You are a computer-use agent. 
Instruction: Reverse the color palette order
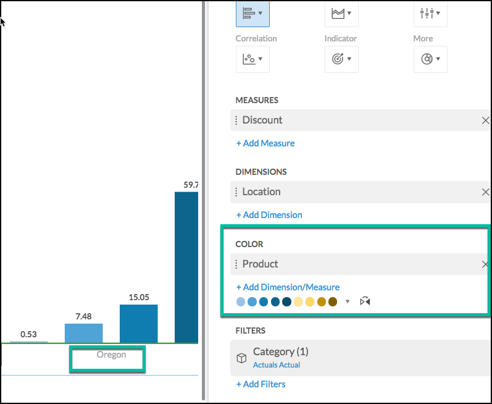(365, 301)
